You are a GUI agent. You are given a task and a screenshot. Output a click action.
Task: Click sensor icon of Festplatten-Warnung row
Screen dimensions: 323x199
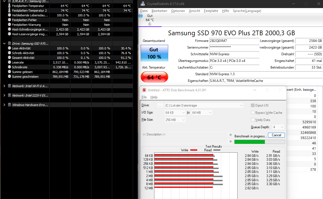pos(9,24)
